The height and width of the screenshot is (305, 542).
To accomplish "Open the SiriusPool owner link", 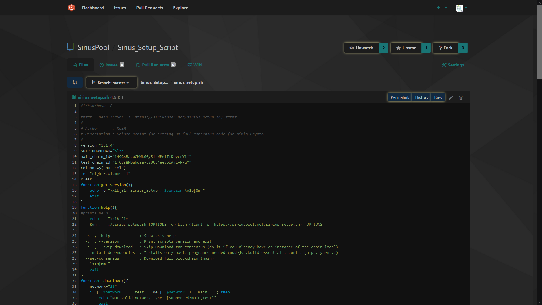I will pyautogui.click(x=93, y=47).
